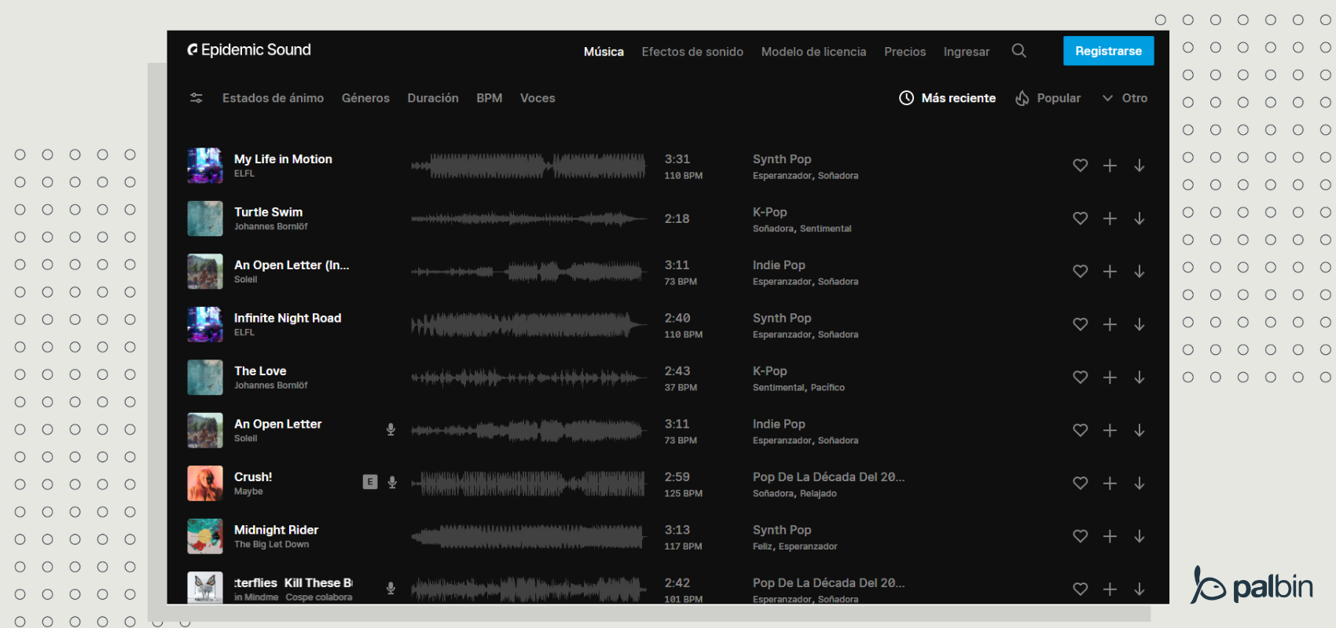Seek within the Midnight Rider waveform
This screenshot has width=1336, height=628.
pos(529,536)
